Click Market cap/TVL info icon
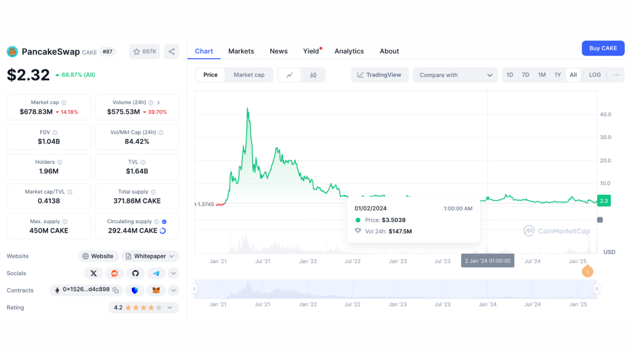629x354 pixels. (x=69, y=192)
